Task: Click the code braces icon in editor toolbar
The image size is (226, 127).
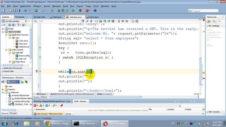Action: [x=96, y=21]
